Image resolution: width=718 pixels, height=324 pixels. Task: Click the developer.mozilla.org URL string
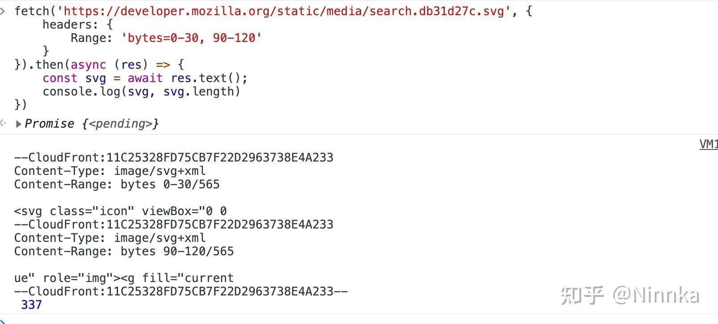pyautogui.click(x=284, y=11)
